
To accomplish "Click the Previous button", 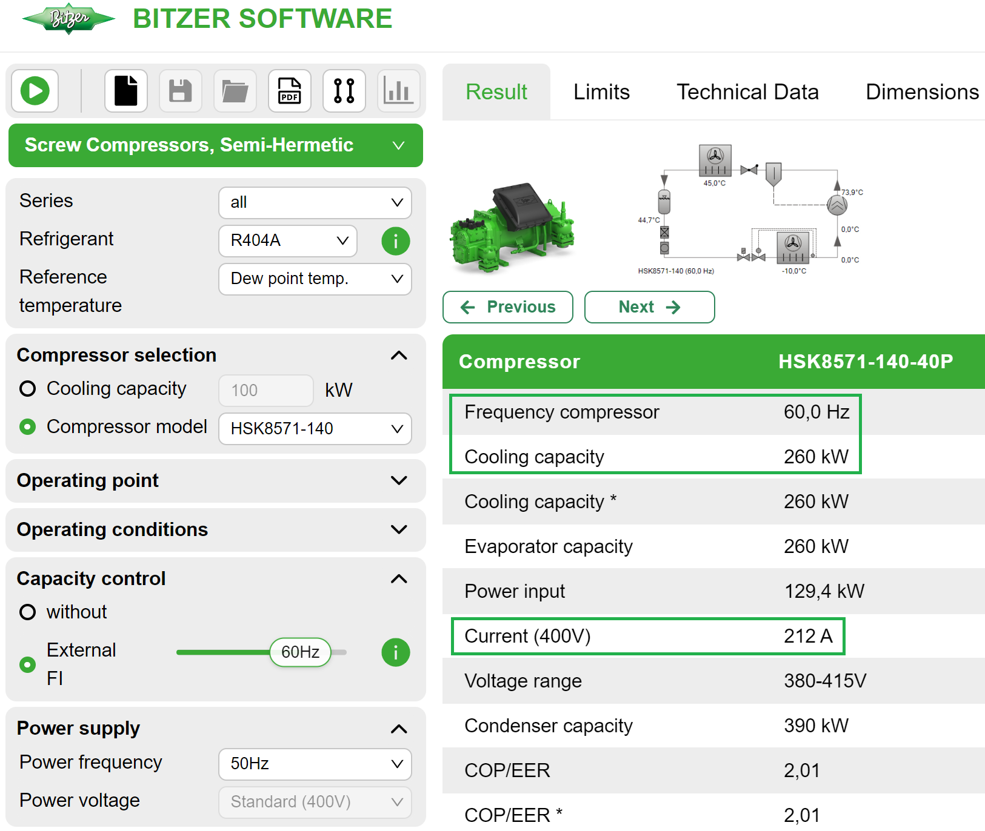I will pos(507,307).
